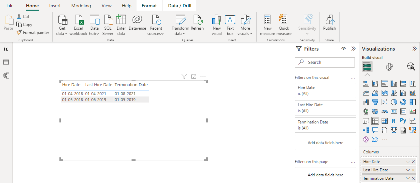Screen dimensions: 420x183
Task: Add a Filled map visual
Action: 375,111
